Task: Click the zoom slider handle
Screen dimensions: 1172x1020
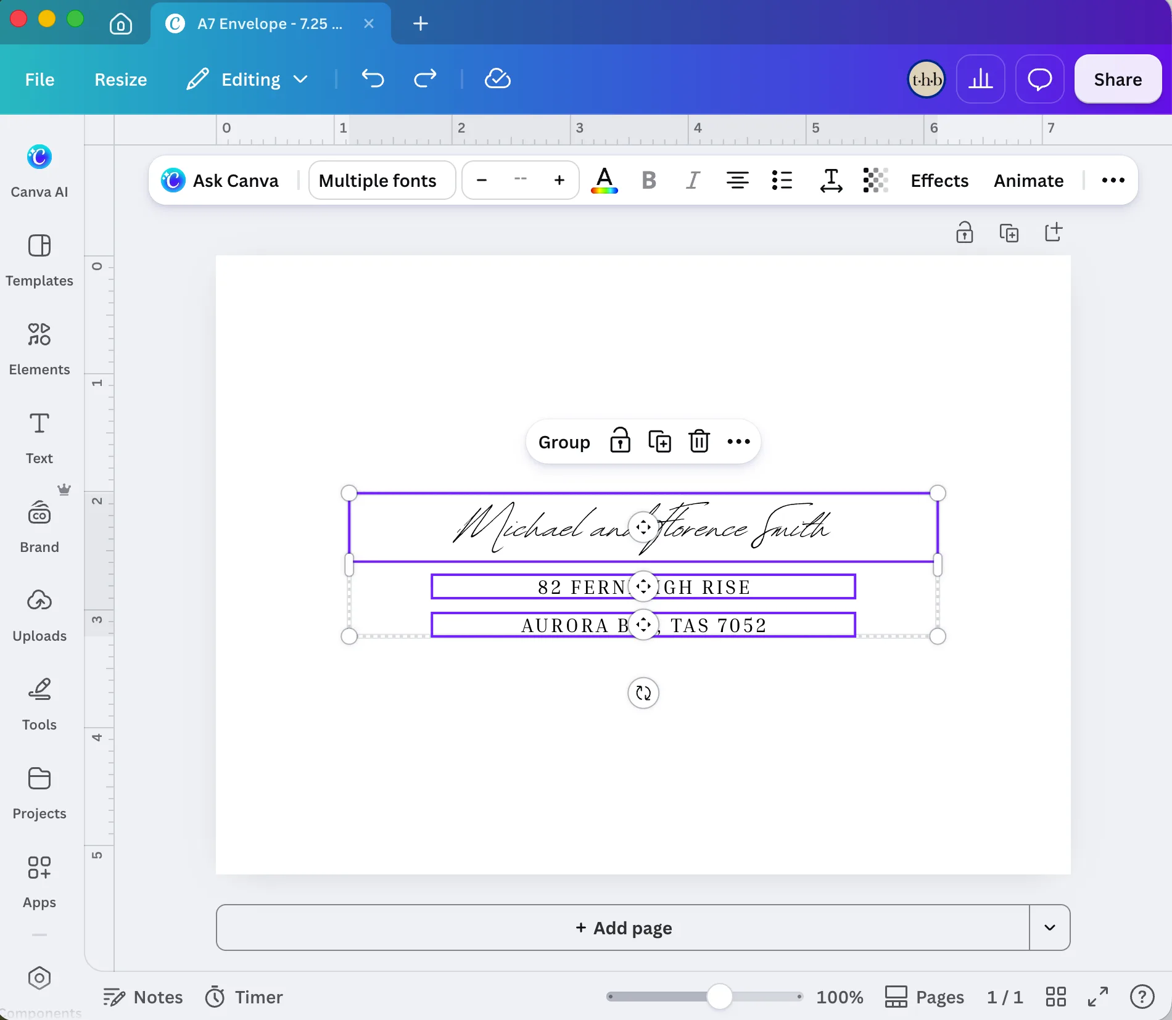Action: point(719,997)
